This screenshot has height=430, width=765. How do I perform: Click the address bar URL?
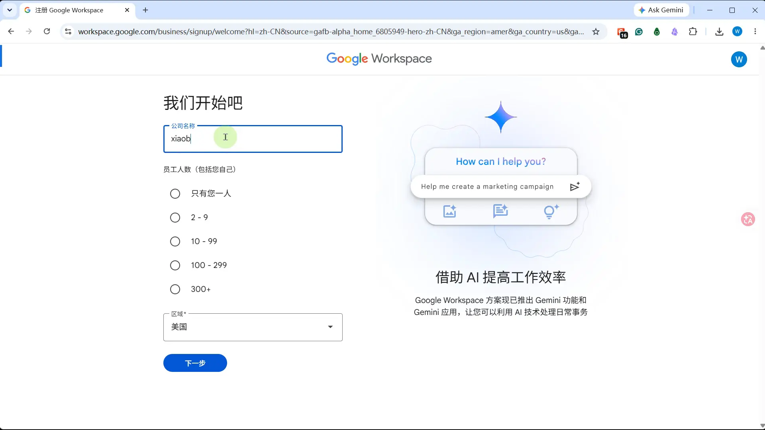331,31
